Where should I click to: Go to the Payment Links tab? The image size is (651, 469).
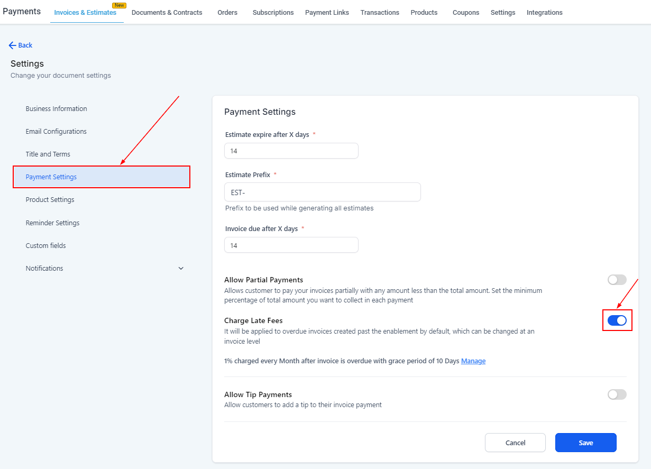point(327,12)
